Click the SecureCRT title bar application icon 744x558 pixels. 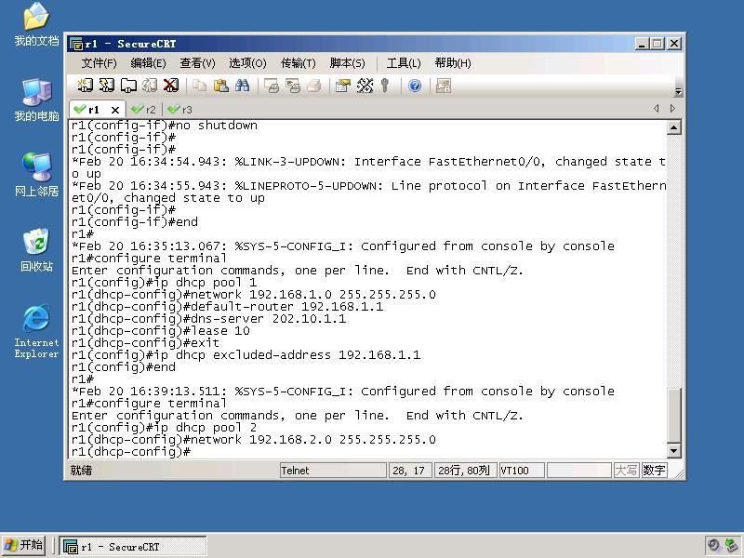coord(76,44)
